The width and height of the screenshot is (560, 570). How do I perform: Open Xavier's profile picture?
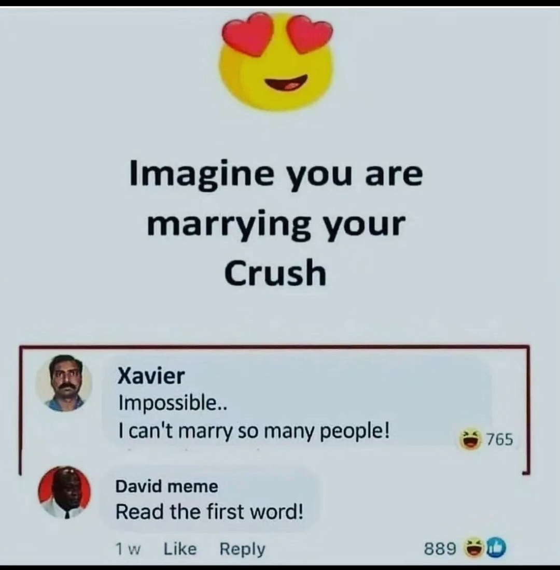(64, 383)
